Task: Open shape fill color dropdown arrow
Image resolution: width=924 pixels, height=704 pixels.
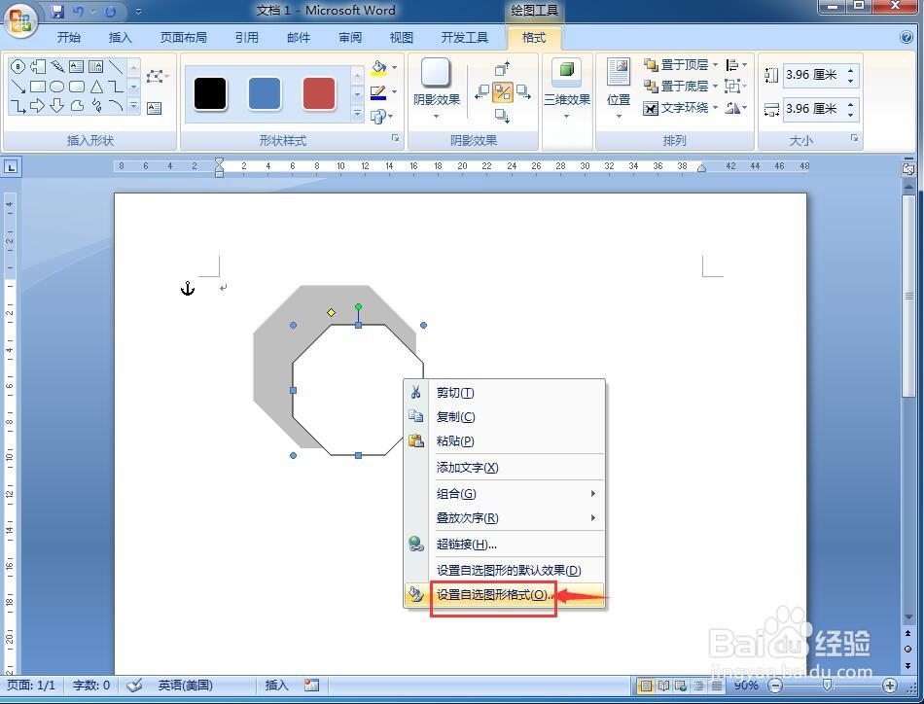Action: click(394, 68)
